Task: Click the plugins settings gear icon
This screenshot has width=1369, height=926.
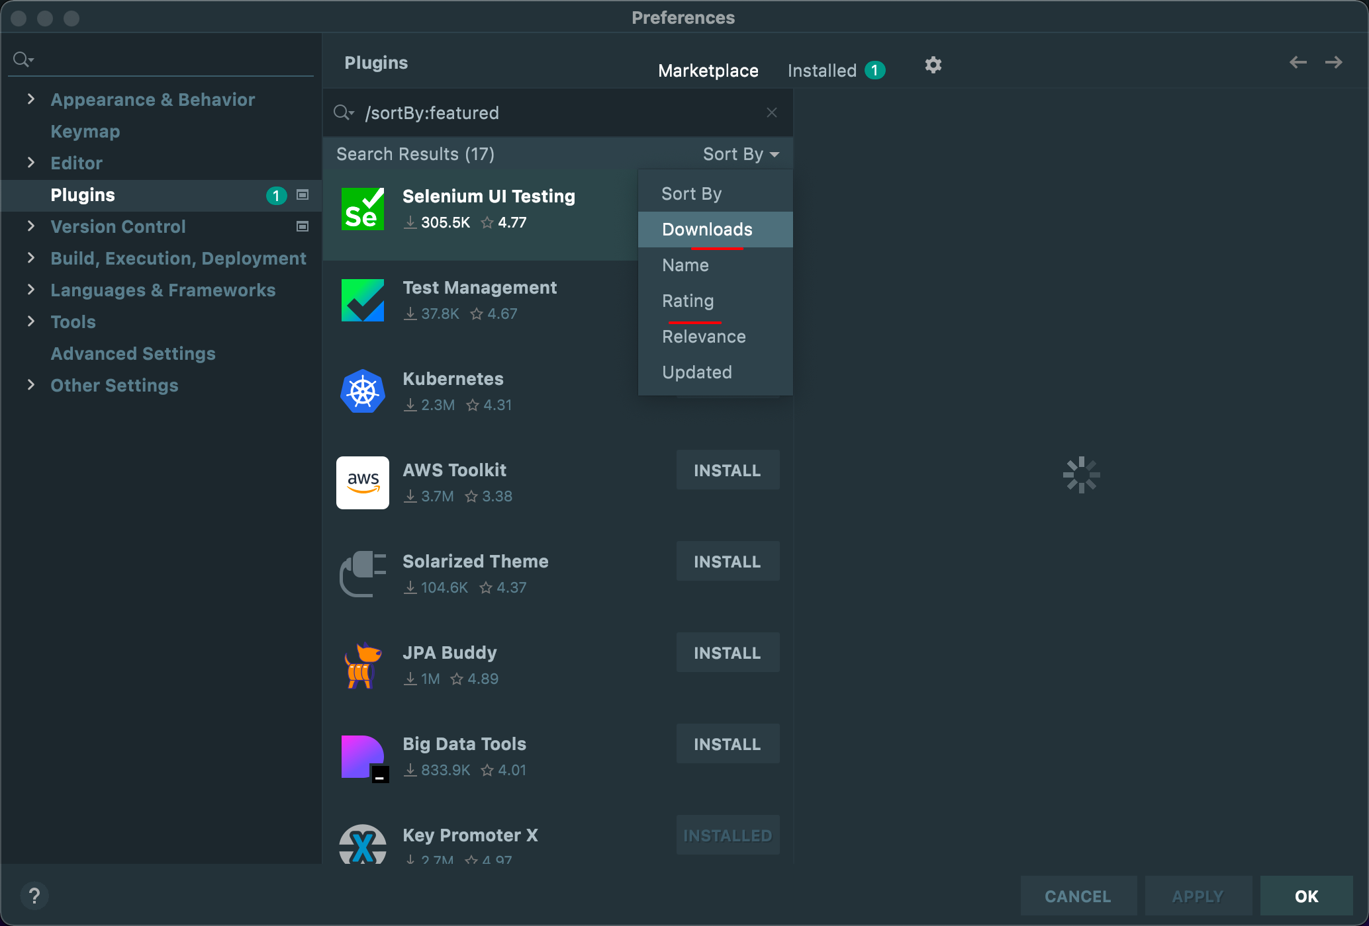Action: 933,65
